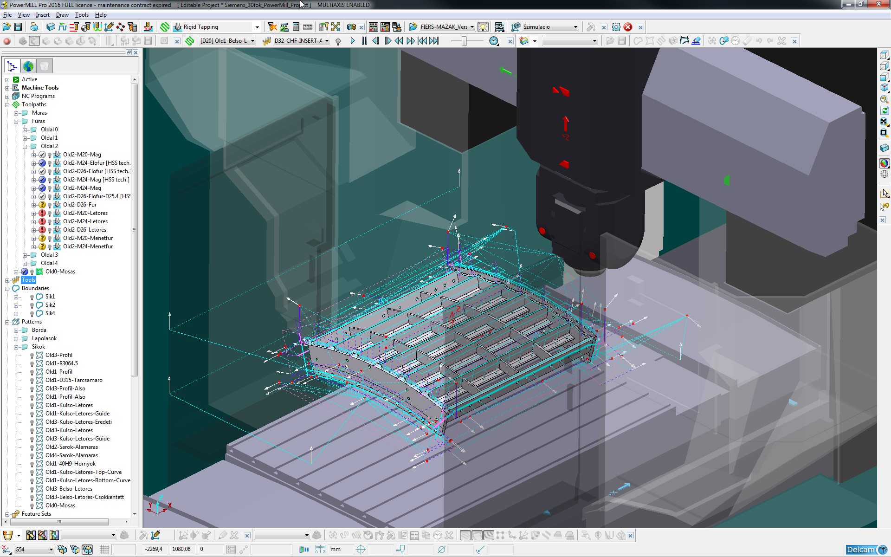Open the D32-CHF-INSERT tool dropdown
Viewport: 891px width, 557px height.
(327, 41)
